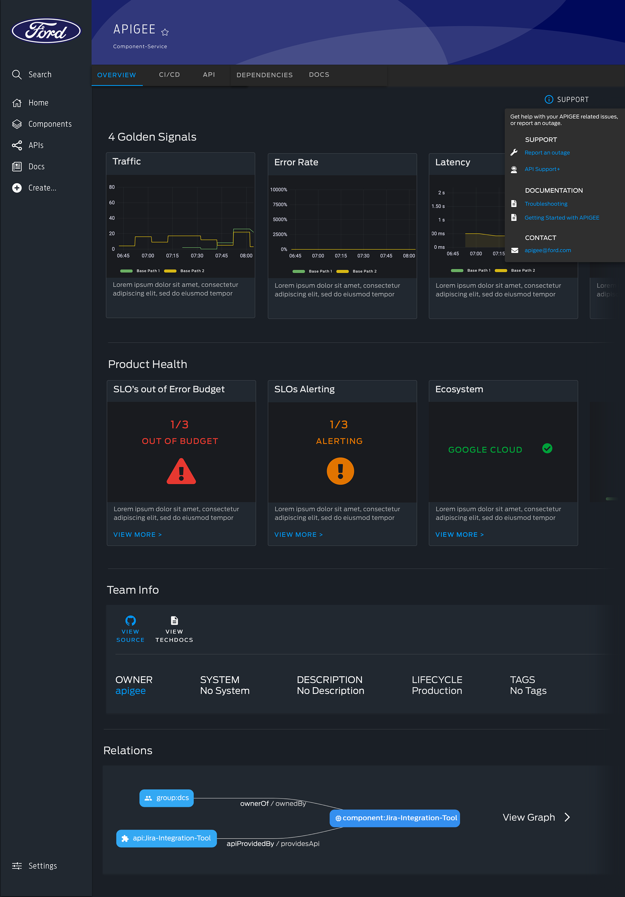Click the No System value

click(225, 691)
